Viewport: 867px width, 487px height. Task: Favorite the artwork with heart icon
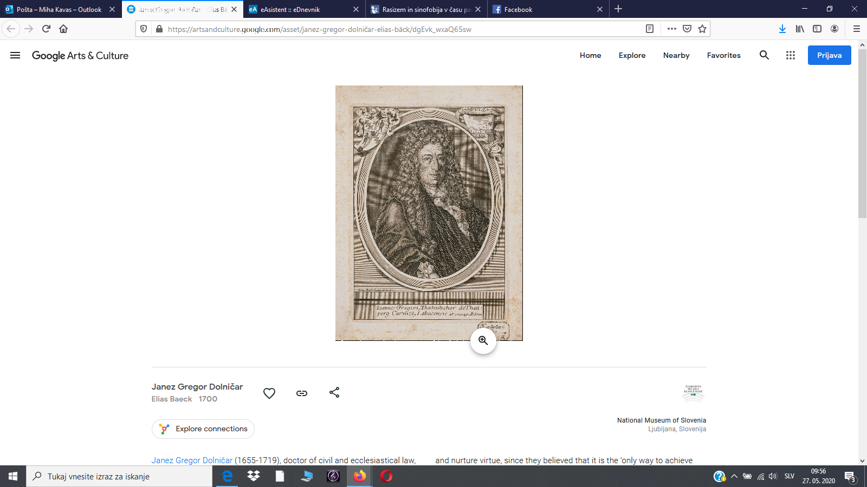pos(269,393)
